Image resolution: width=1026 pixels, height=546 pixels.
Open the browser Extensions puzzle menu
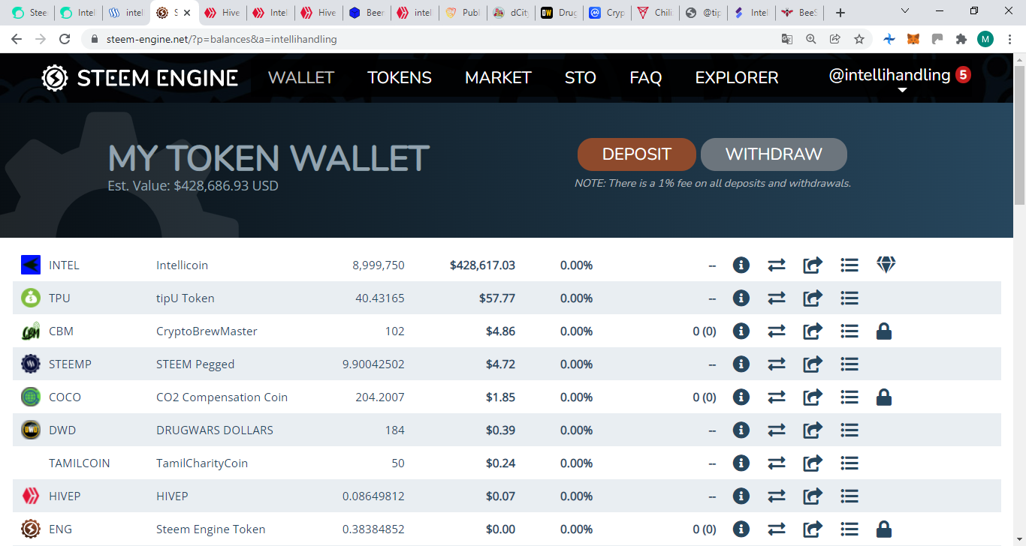[x=961, y=39]
